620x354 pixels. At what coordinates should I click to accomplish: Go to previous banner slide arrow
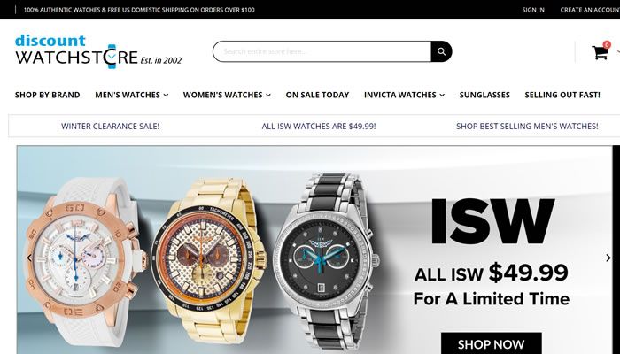tap(29, 258)
